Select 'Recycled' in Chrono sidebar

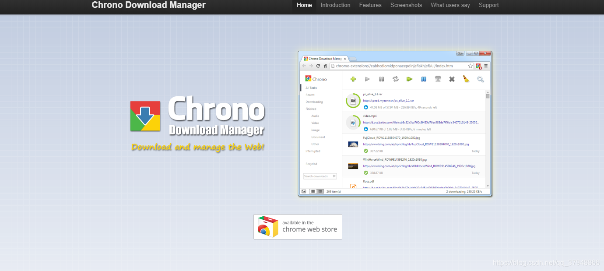(311, 164)
